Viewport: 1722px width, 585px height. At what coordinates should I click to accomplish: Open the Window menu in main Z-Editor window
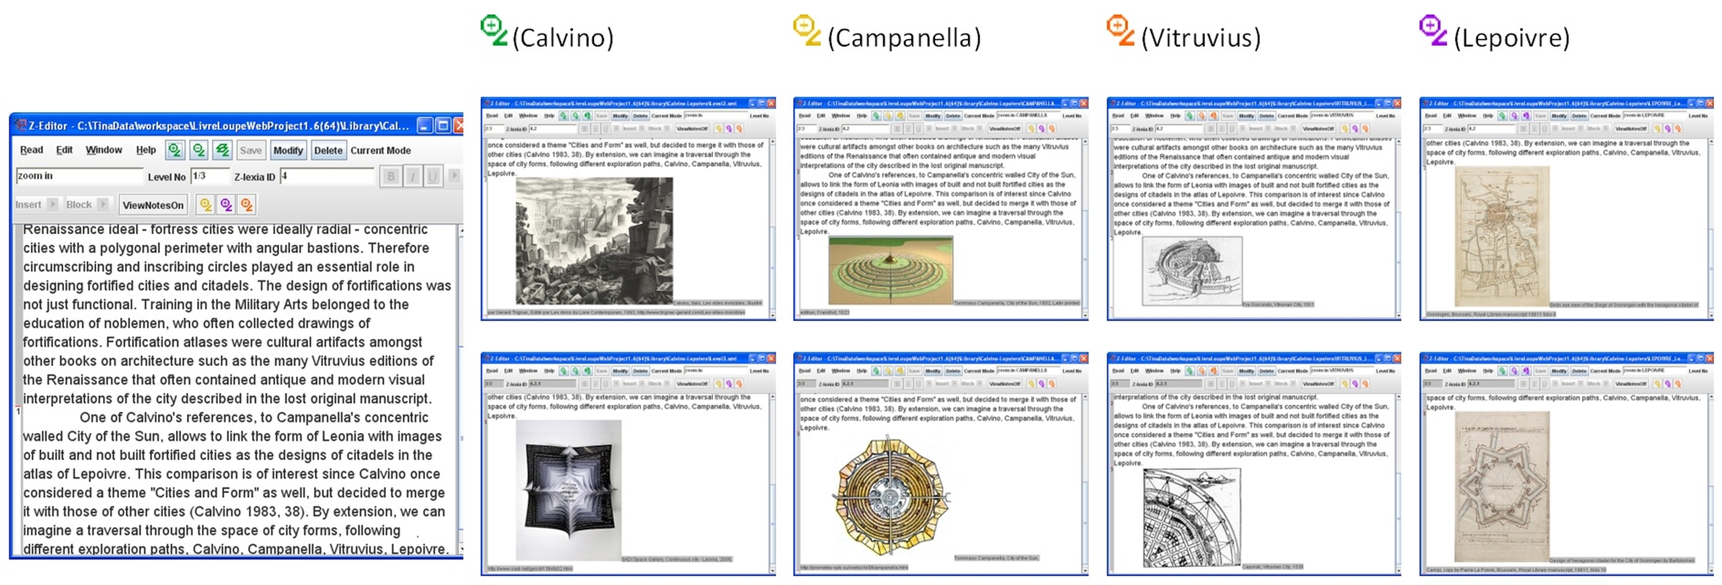(104, 150)
